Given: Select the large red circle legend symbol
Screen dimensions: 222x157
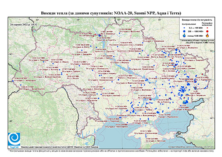Looking at the screenshot, I should tap(207, 31).
